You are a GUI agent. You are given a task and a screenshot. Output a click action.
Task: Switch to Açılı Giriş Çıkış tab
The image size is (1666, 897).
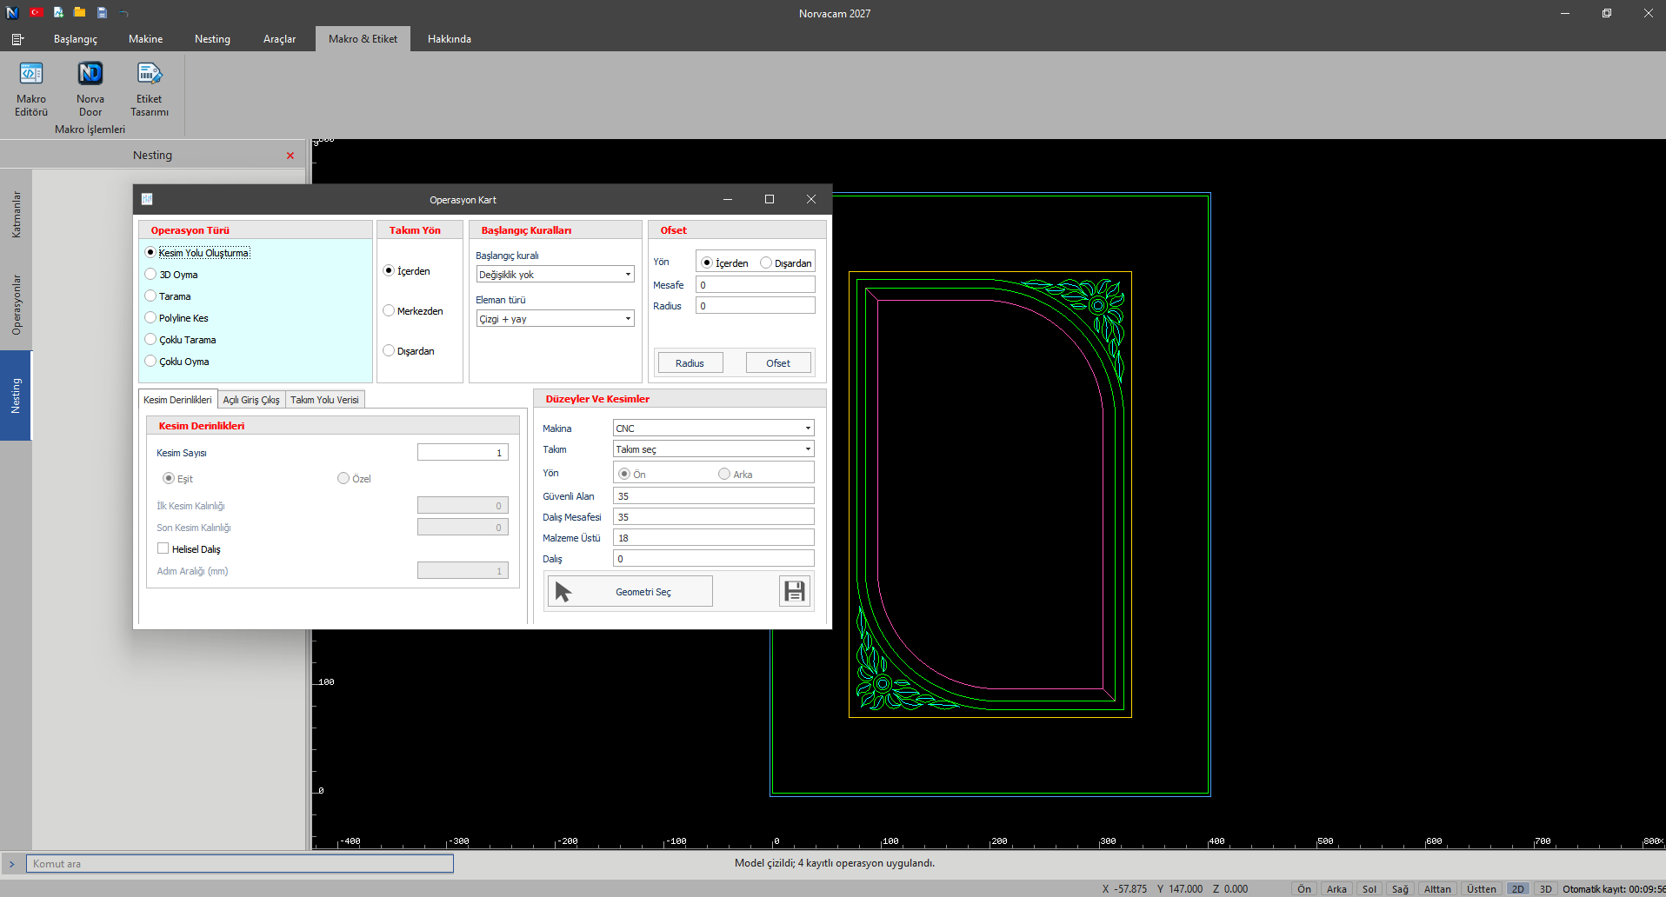tap(251, 400)
